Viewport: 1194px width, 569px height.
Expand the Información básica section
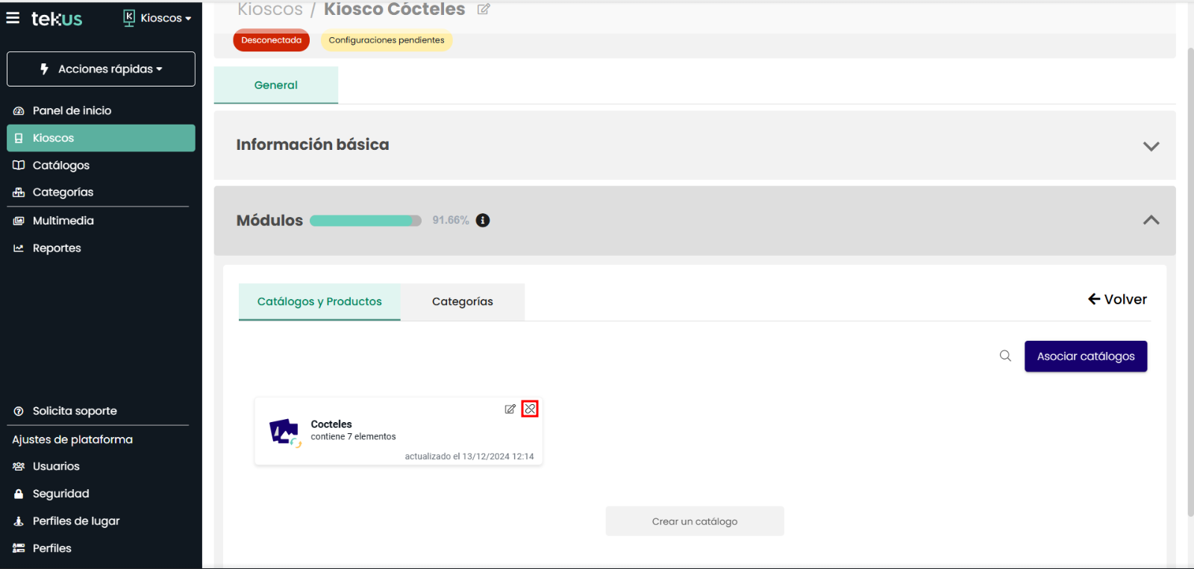click(x=1151, y=146)
